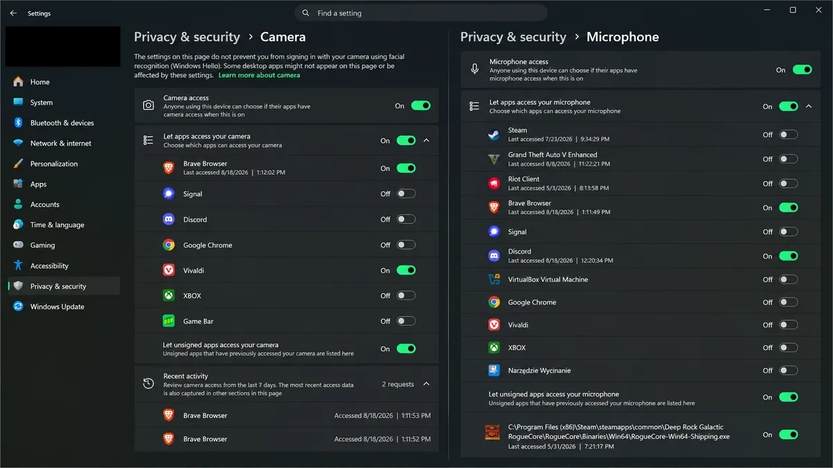Click the Vivaldi icon in camera list
833x468 pixels.
(168, 270)
